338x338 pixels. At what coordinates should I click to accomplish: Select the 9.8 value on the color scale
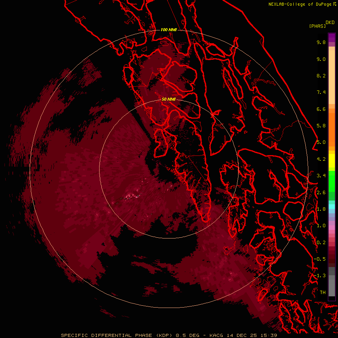point(321,42)
